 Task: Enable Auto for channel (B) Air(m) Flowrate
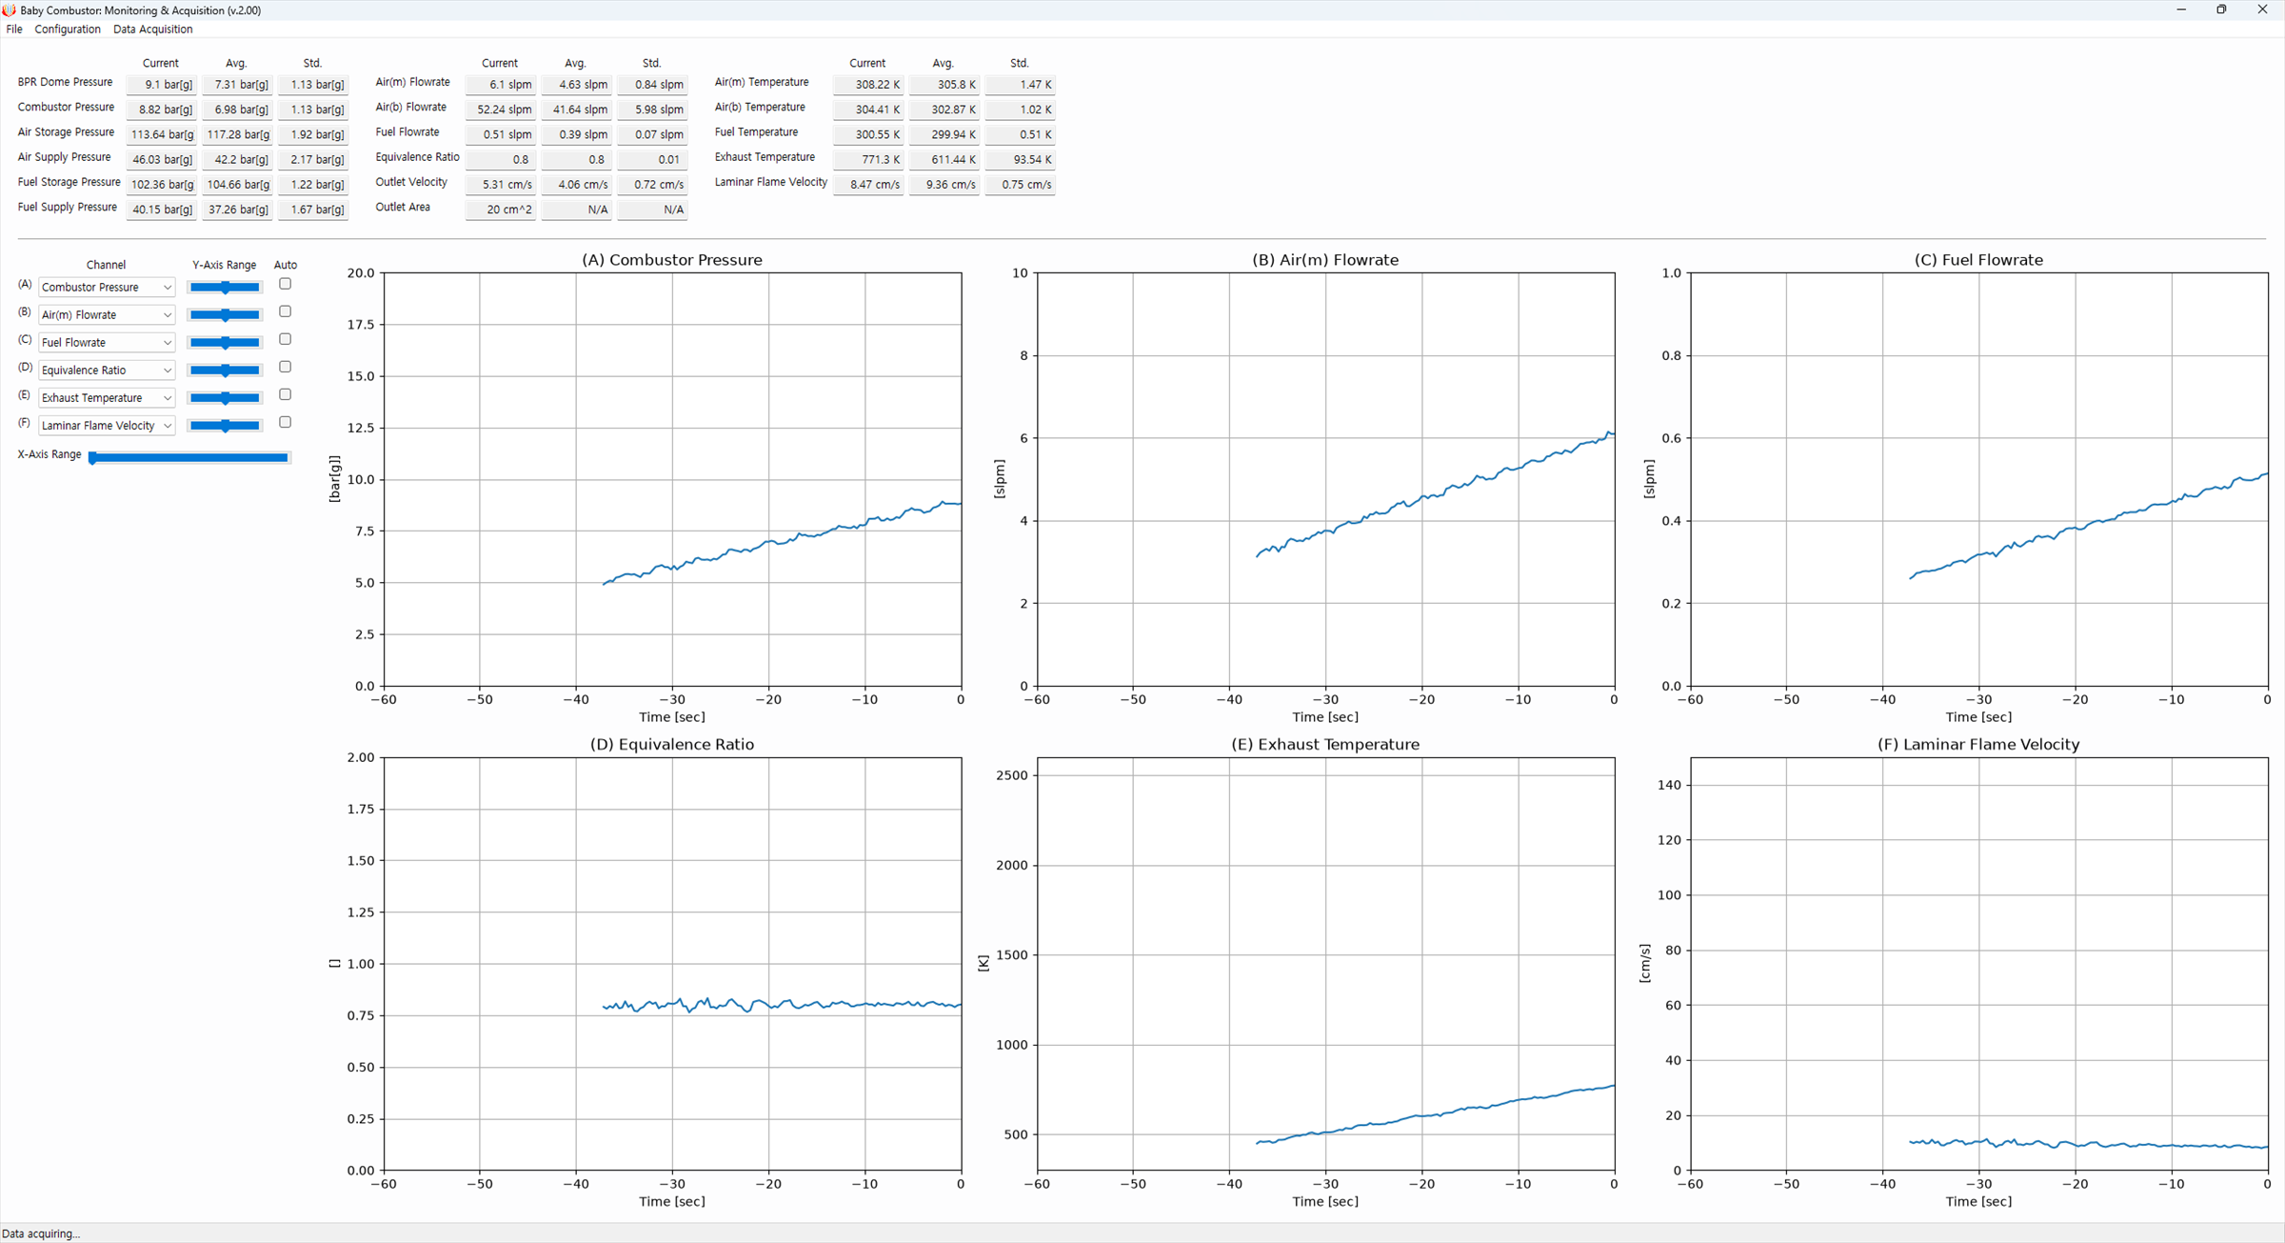(285, 311)
